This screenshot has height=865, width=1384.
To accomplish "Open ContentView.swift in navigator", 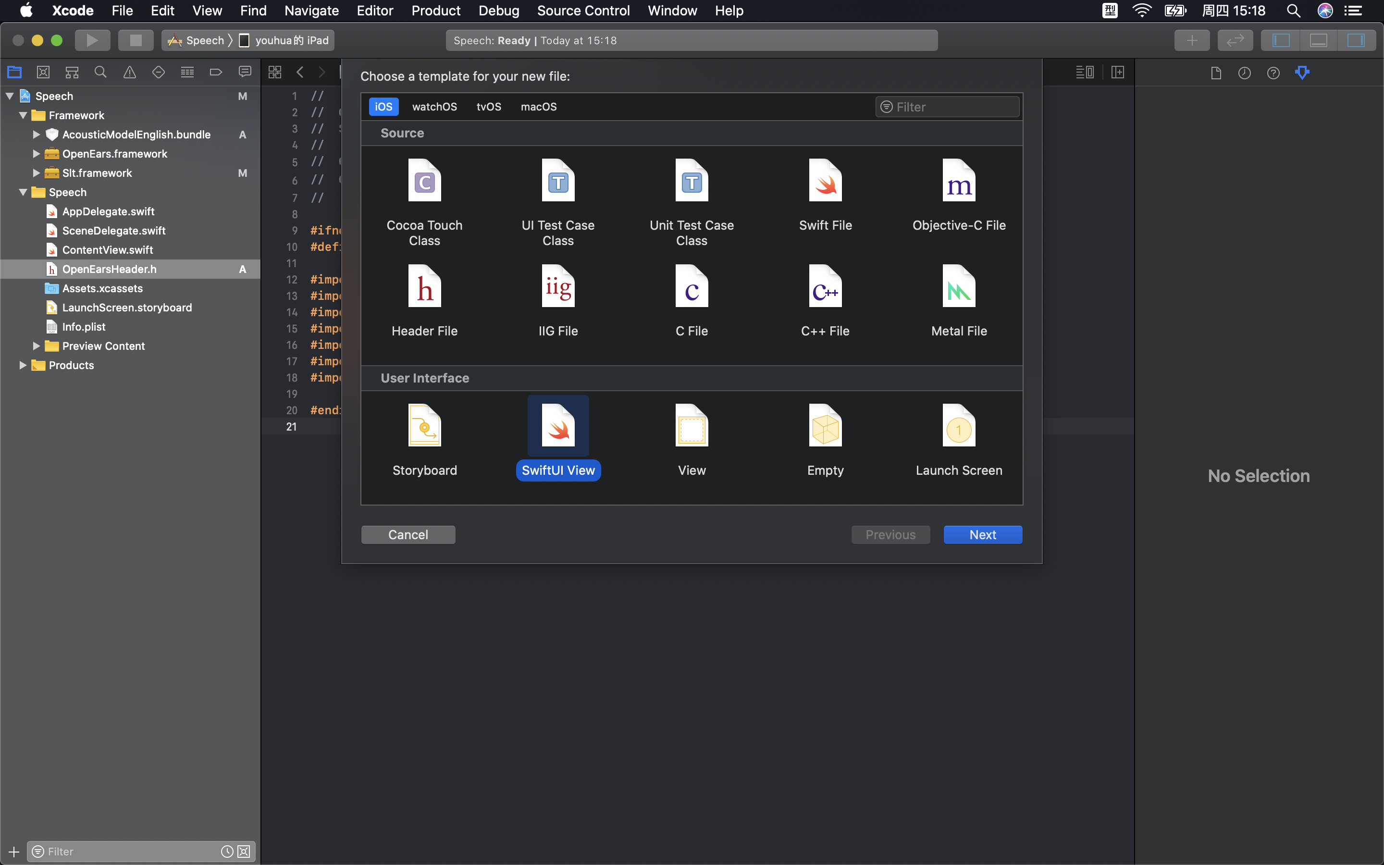I will 108,249.
